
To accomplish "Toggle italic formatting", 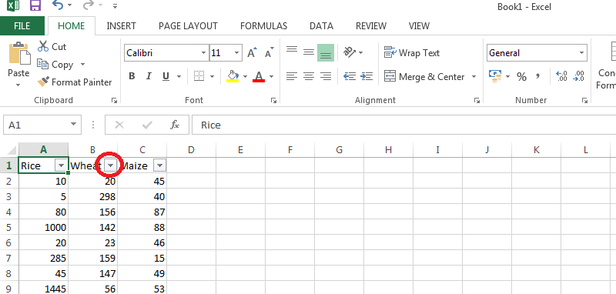I will (149, 76).
